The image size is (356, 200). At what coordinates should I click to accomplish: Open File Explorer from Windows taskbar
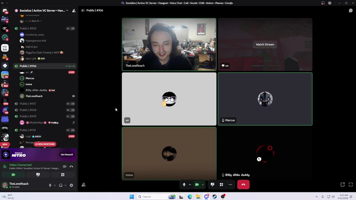[x=198, y=197]
